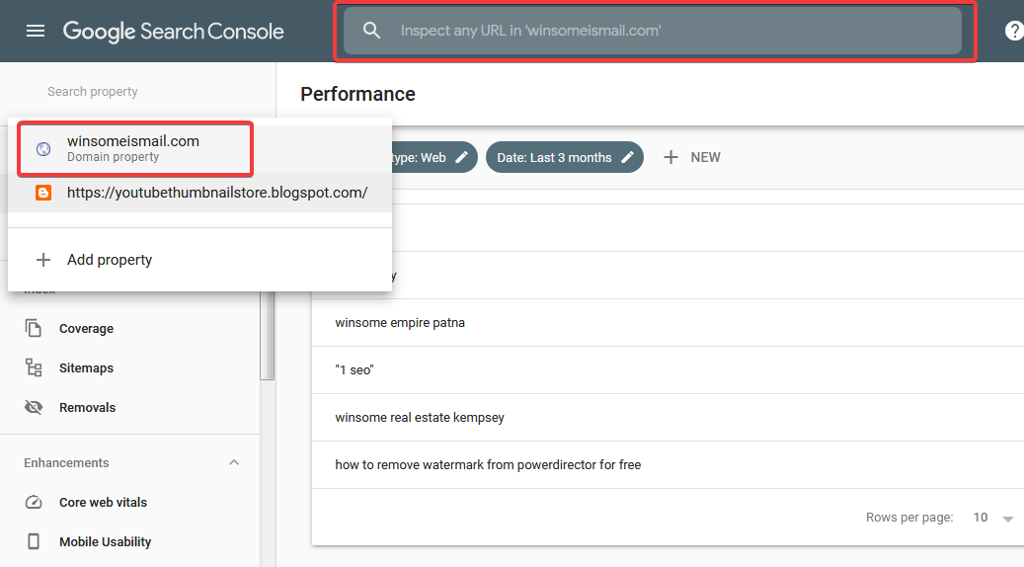The width and height of the screenshot is (1024, 567).
Task: Click the plus icon for new filter
Action: point(671,157)
